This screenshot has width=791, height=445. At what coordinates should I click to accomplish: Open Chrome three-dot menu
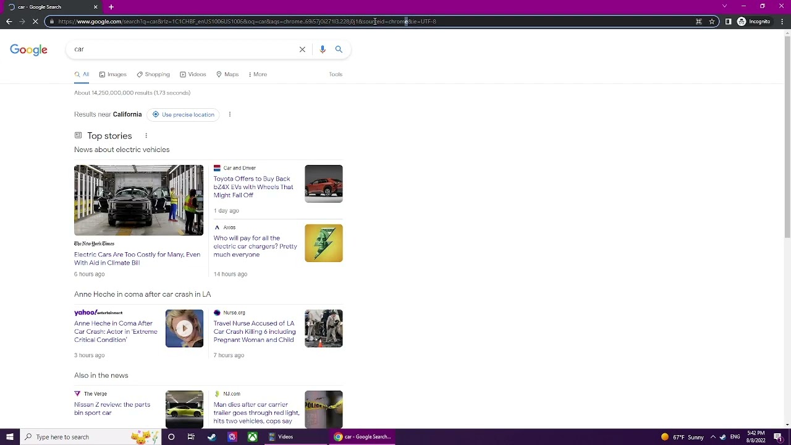[782, 22]
